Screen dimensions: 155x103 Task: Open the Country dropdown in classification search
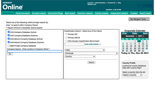(80, 56)
